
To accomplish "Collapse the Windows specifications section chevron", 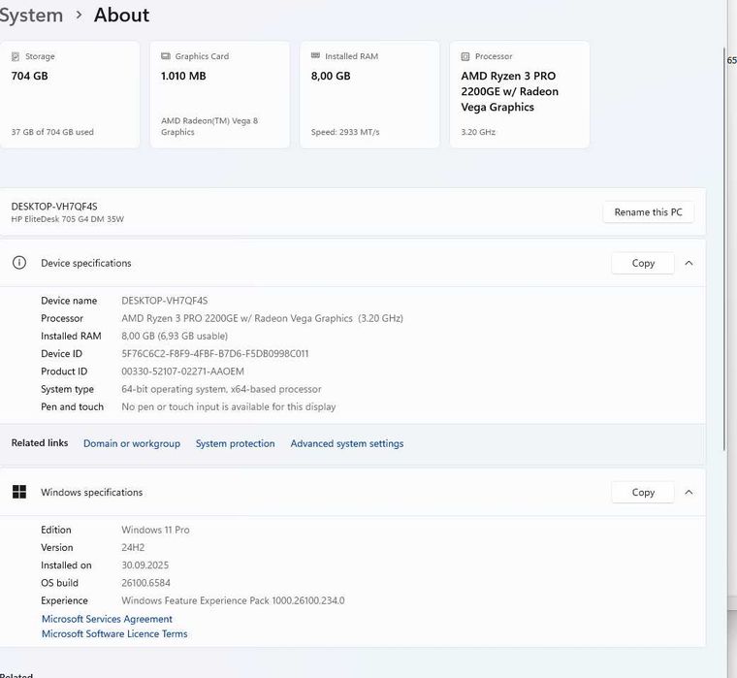I will tap(689, 492).
